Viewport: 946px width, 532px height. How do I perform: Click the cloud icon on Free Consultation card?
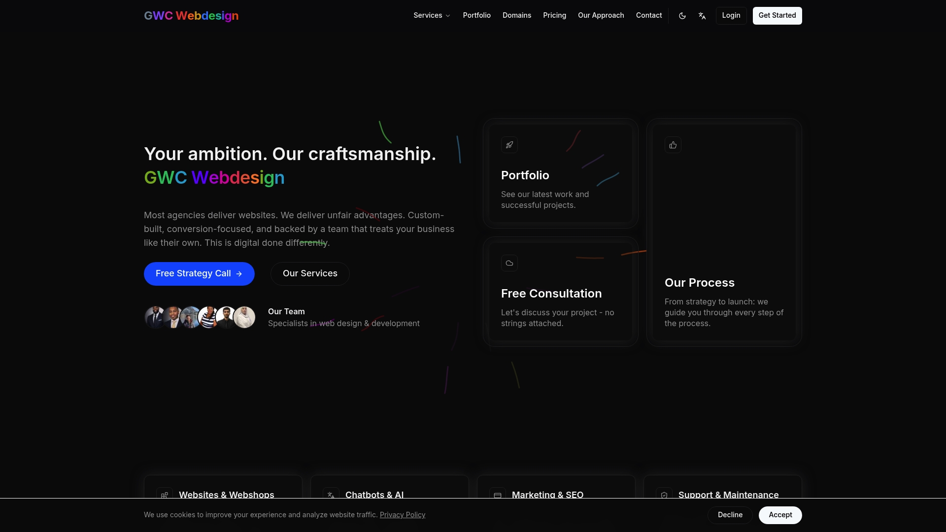pyautogui.click(x=509, y=263)
